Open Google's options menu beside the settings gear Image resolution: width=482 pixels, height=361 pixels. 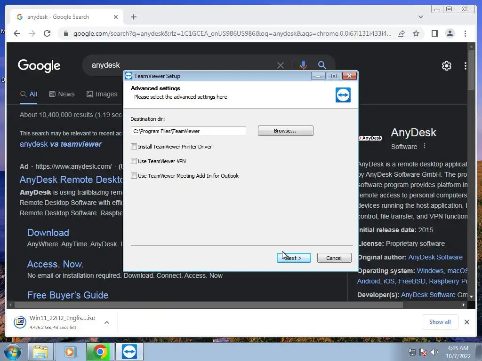coord(466,66)
